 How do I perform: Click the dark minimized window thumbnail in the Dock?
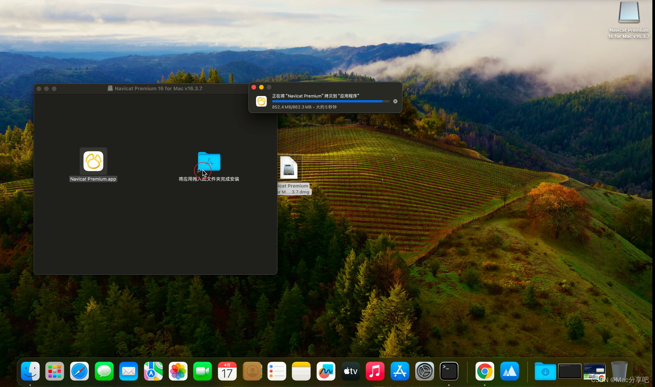pyautogui.click(x=570, y=371)
